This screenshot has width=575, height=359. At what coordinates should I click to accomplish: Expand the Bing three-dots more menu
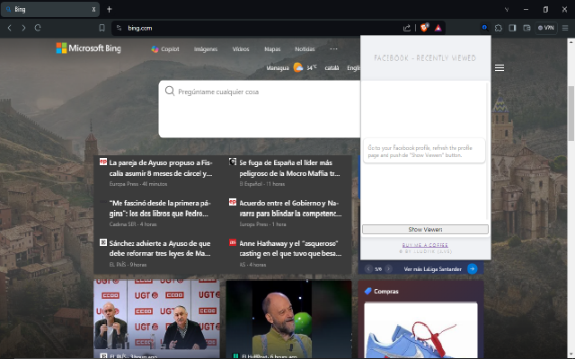tap(334, 48)
